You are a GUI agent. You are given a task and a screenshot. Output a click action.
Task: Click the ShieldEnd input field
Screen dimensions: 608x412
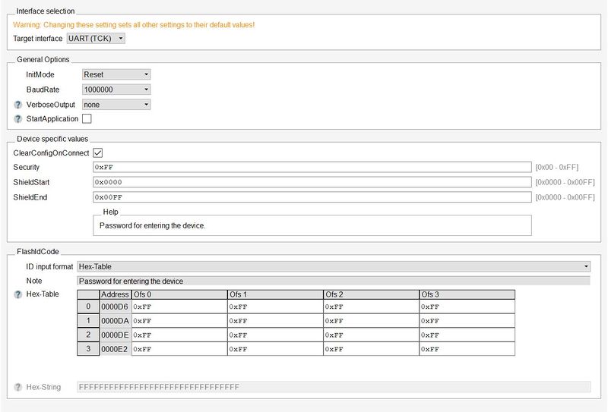(312, 197)
